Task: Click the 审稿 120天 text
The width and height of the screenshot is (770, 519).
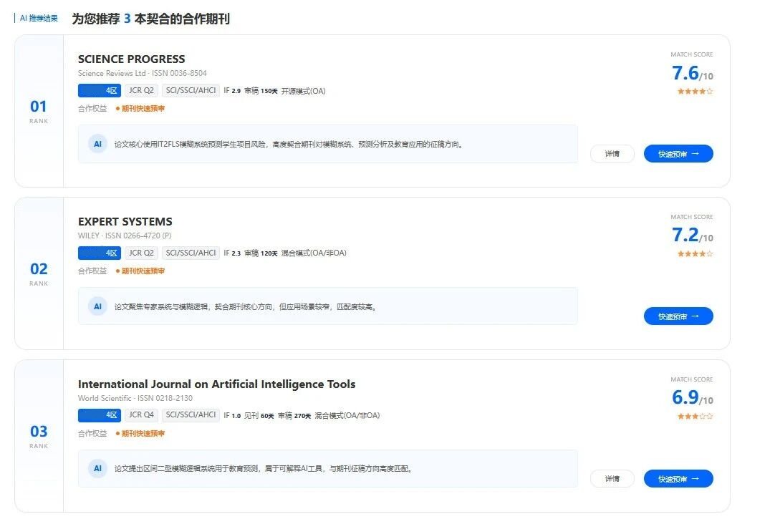Action: (261, 253)
